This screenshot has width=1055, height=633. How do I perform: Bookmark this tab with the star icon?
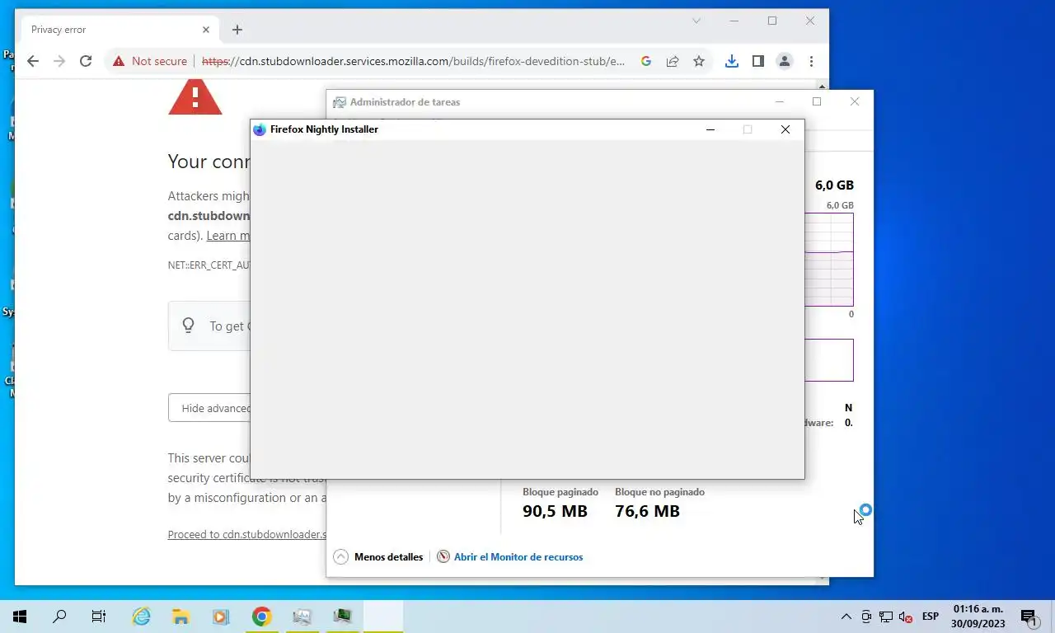(699, 61)
